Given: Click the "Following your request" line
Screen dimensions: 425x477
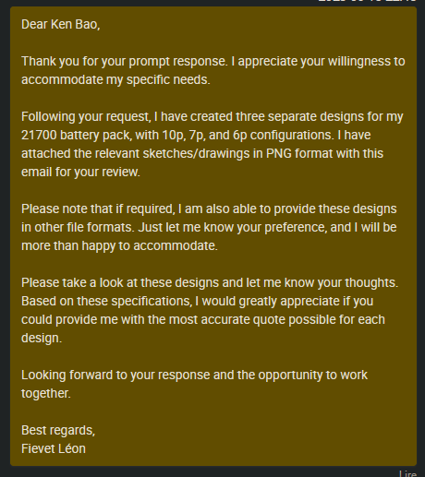Looking at the screenshot, I should [212, 117].
